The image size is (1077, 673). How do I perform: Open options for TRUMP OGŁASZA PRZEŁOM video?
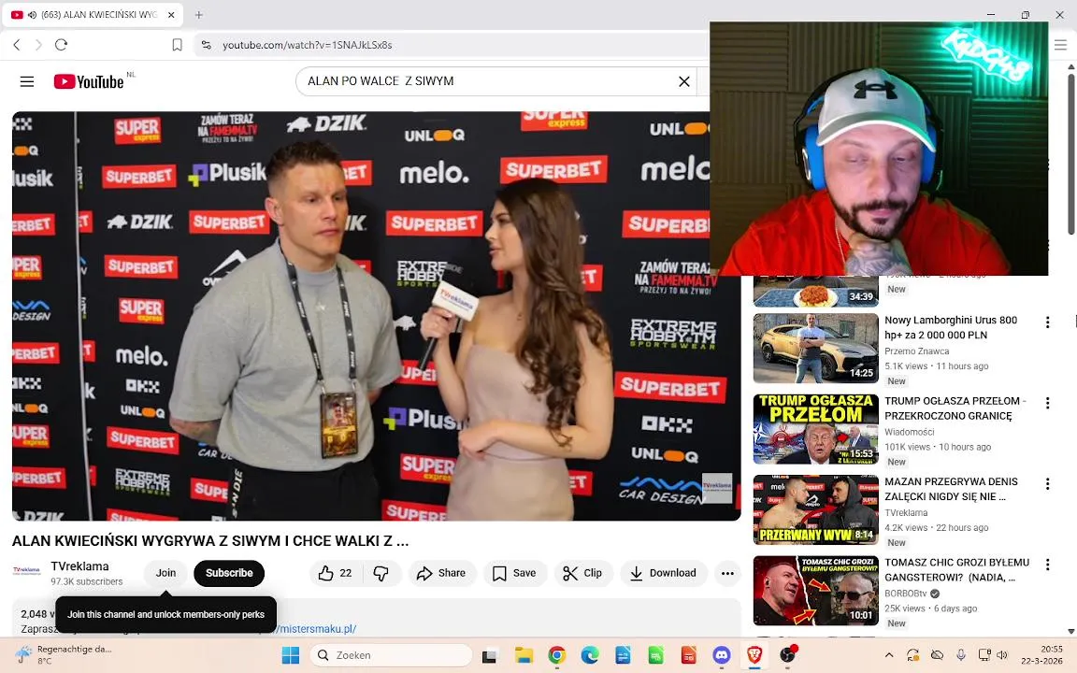[1047, 403]
